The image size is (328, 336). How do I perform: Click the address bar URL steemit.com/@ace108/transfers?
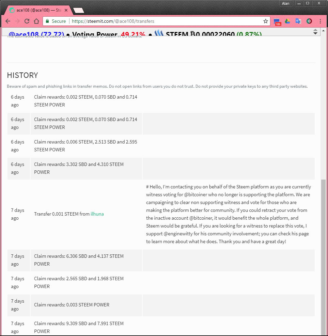tap(113, 21)
